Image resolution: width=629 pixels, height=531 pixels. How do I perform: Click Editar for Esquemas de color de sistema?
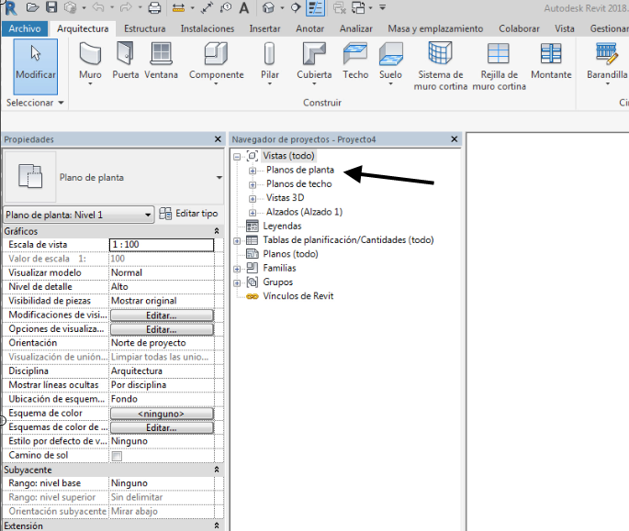pyautogui.click(x=162, y=427)
